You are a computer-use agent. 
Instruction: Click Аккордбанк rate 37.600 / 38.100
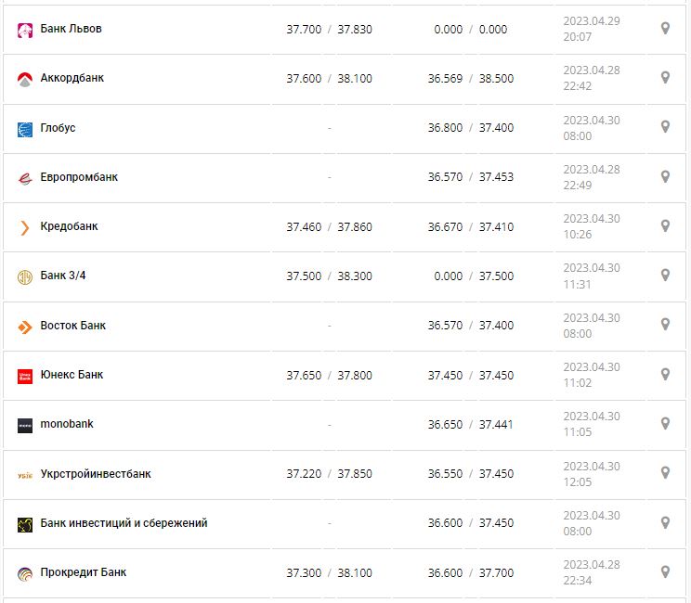point(329,79)
